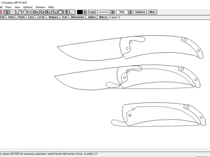Viewport: 210px width, 157px height.
Task: Click the Gr grid toolbar icon
Action: coord(43,12)
